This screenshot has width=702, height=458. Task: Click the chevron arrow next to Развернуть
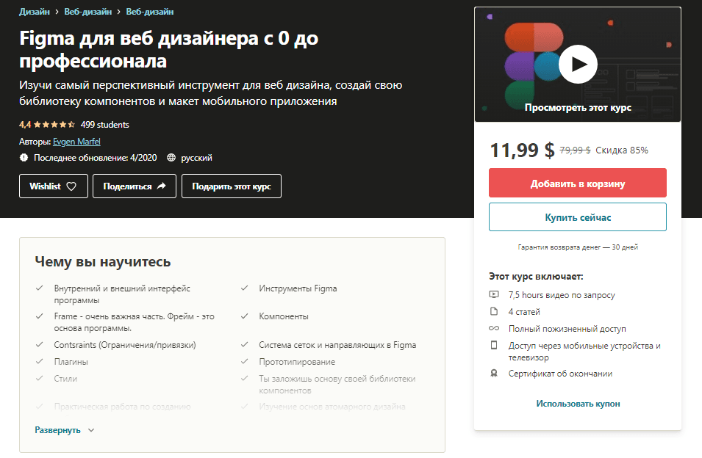(x=91, y=430)
